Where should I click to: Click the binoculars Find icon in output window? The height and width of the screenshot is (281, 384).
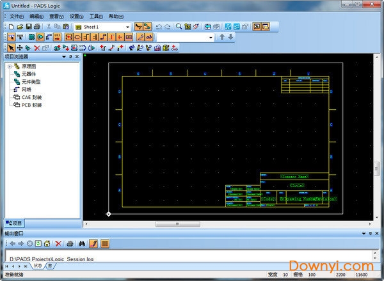pos(82,243)
